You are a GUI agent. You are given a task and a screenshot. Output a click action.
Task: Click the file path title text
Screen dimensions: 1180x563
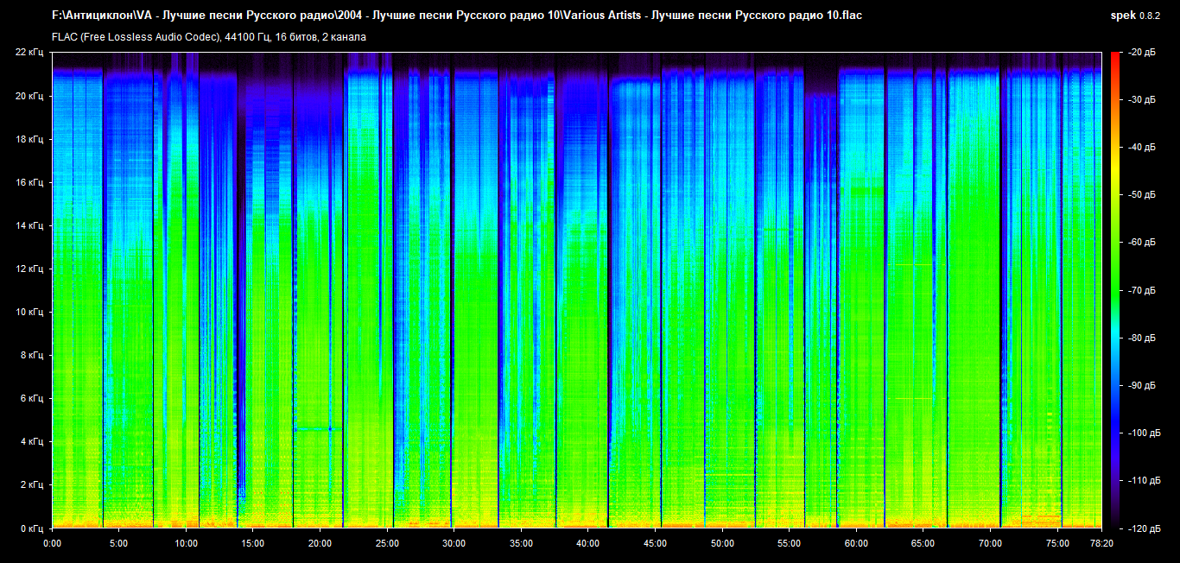[x=457, y=16]
